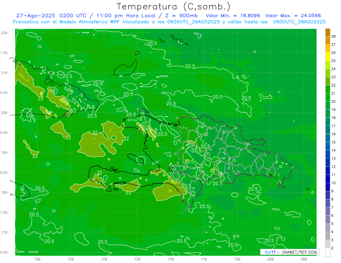The image size is (341, 263).
Task: Select the '19N' latitude label
Action: coord(5,153)
